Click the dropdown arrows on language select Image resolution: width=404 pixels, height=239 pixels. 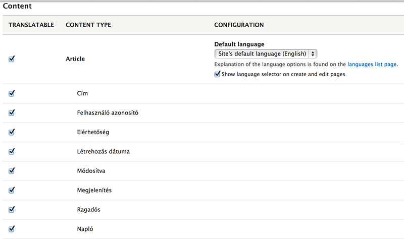pos(313,53)
